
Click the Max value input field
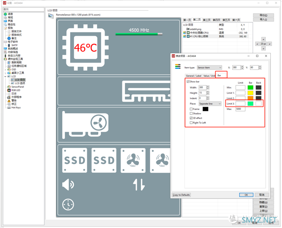click(240, 109)
